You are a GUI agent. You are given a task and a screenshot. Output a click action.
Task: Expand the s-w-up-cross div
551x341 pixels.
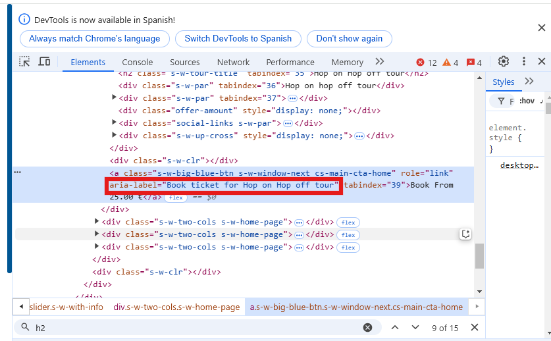tap(114, 135)
